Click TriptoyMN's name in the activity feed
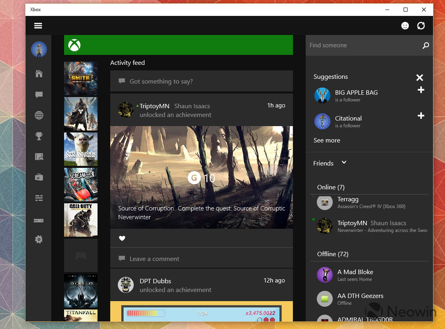The width and height of the screenshot is (445, 329). point(154,106)
